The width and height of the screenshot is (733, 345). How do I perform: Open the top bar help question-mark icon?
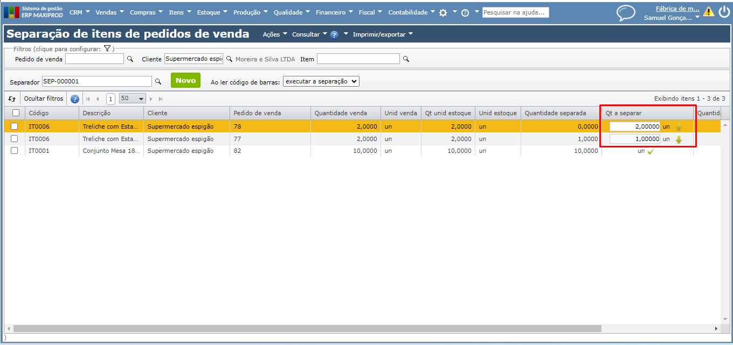pos(465,12)
